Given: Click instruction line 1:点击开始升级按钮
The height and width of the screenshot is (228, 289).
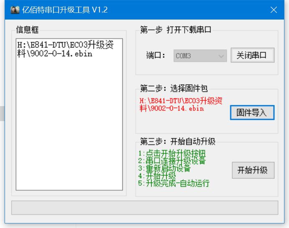Looking at the screenshot, I should coord(172,153).
